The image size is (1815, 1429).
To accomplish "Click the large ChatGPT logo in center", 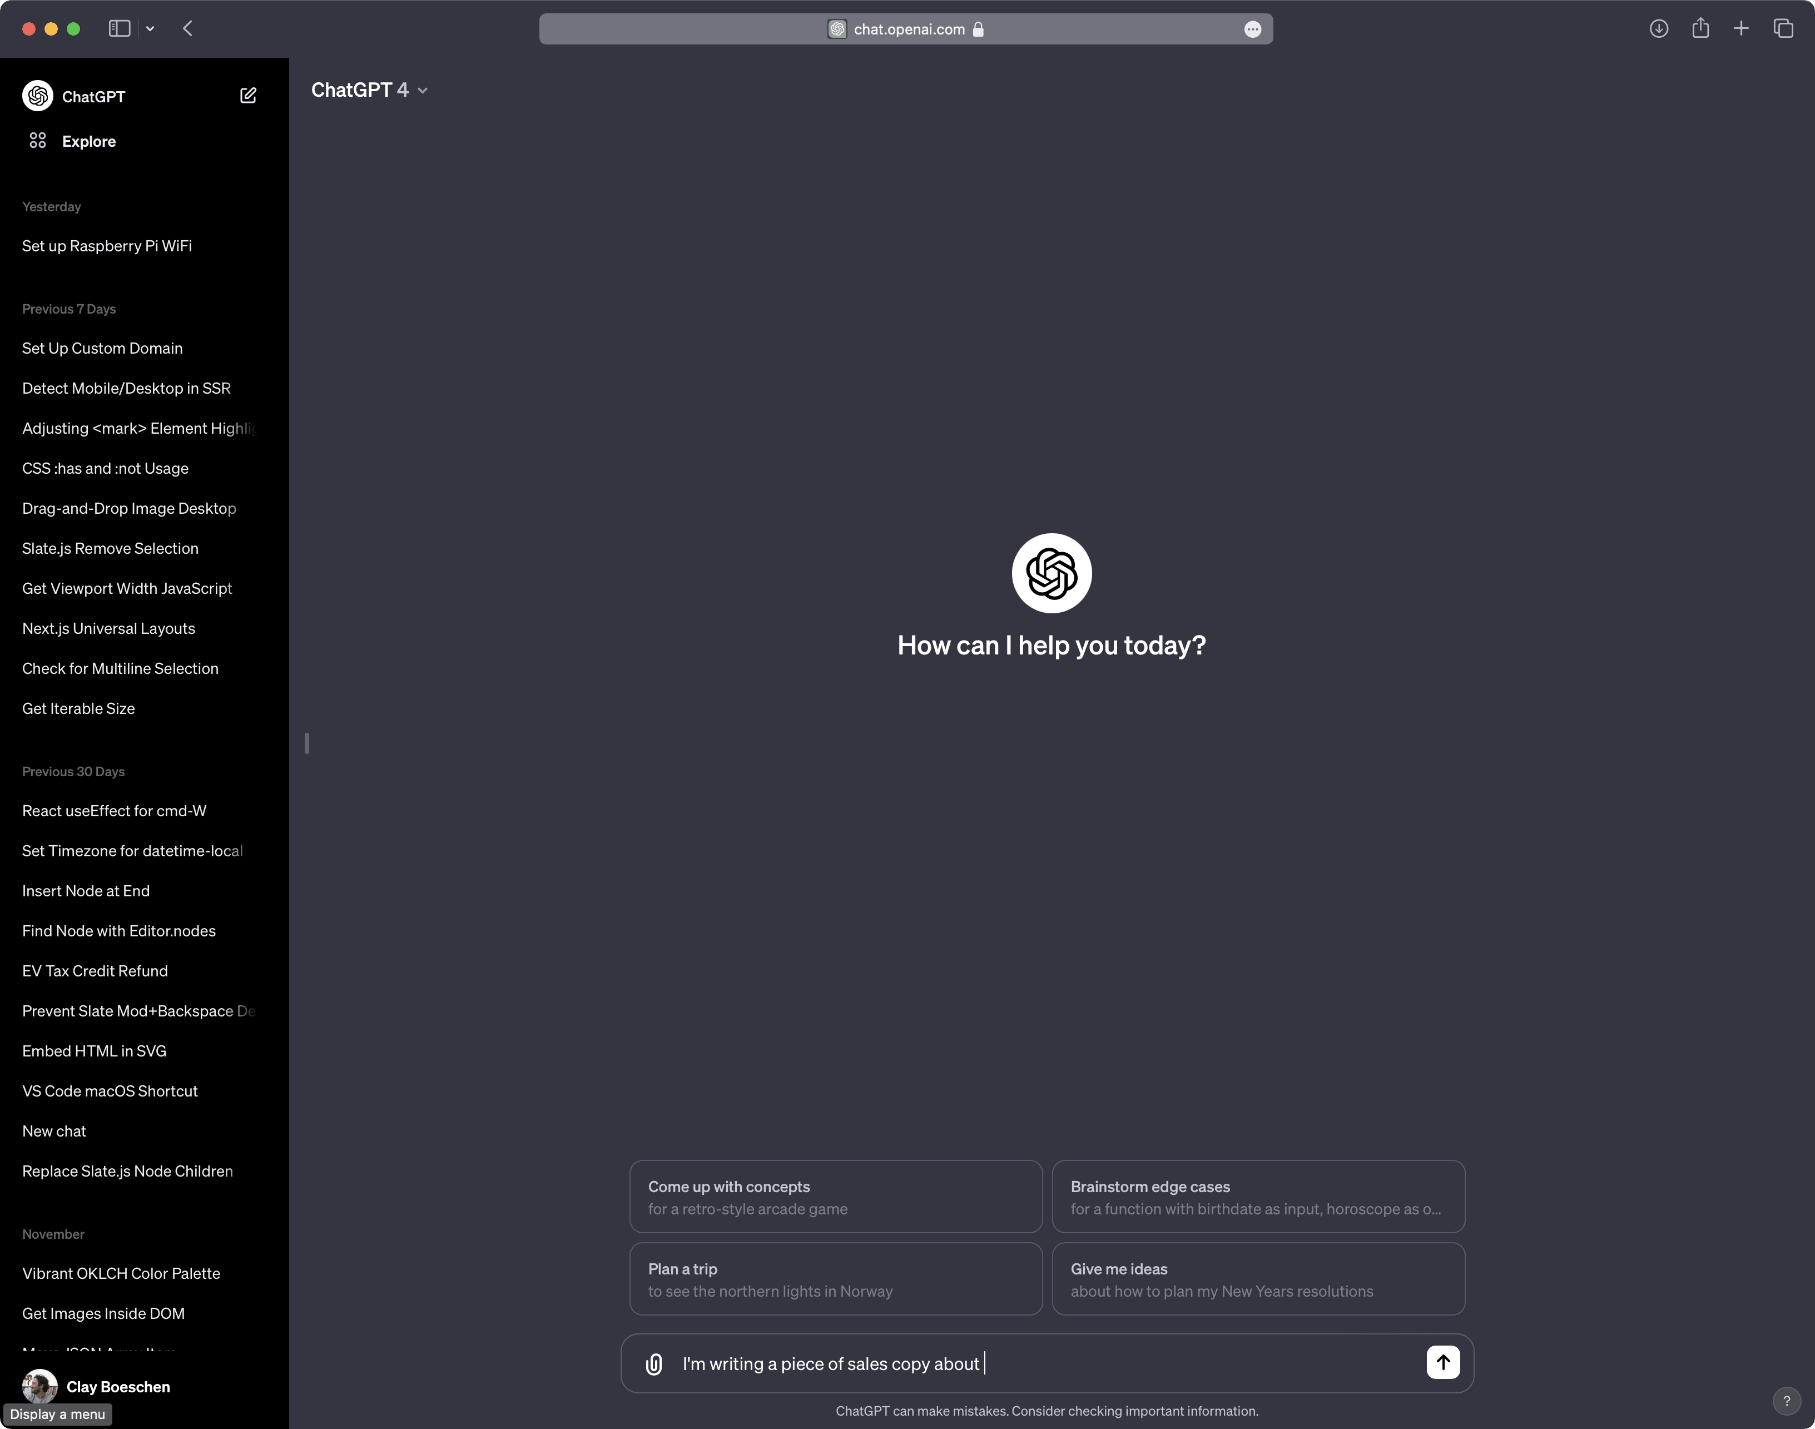I will coord(1051,573).
